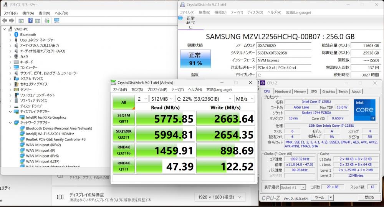
Task: Open unit dropdown MB/s
Action: click(245, 99)
